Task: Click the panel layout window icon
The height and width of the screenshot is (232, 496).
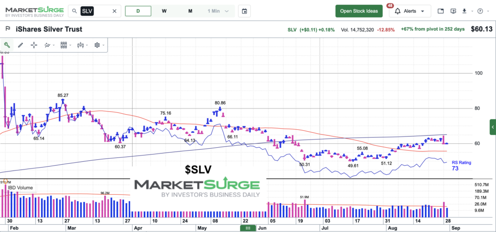Action: (441, 11)
